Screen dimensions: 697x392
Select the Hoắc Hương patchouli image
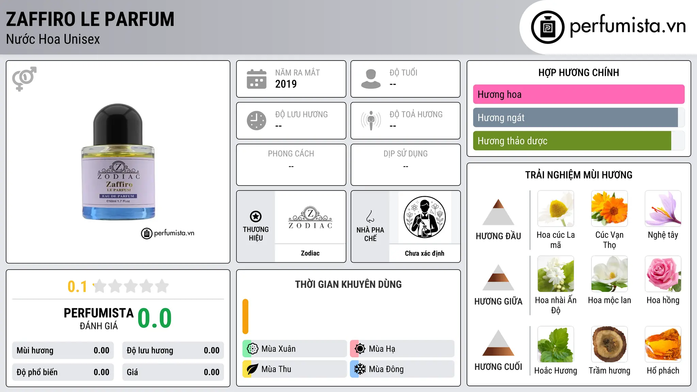coord(556,344)
